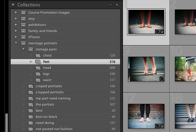This screenshot has width=196, height=132.
Task: Click the family and friends set icon
Action: pyautogui.click(x=23, y=31)
